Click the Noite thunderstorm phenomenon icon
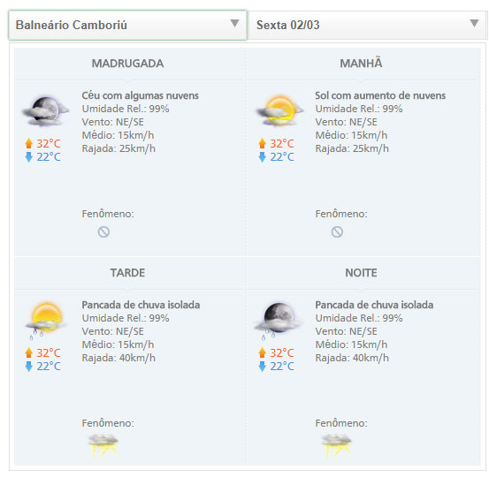The width and height of the screenshot is (489, 477). 337,445
